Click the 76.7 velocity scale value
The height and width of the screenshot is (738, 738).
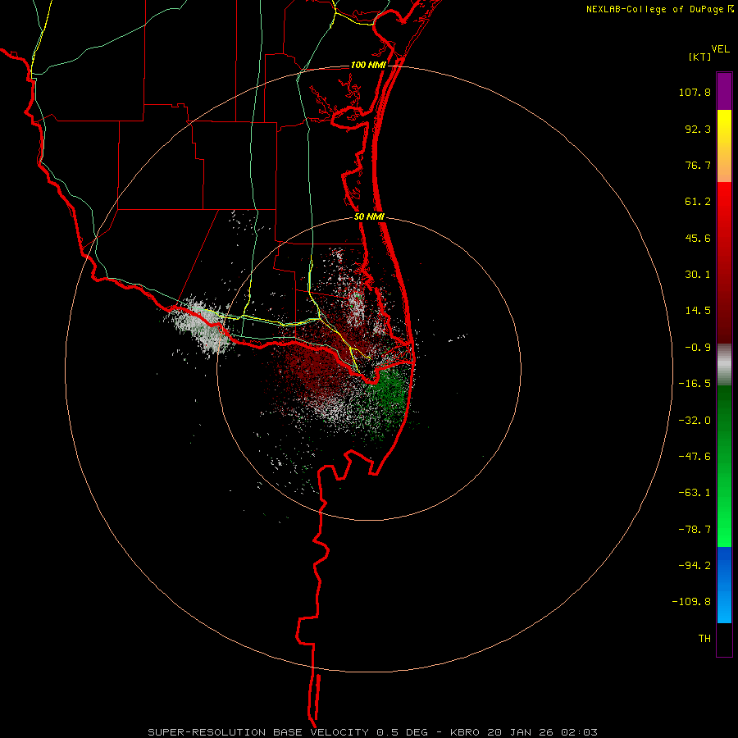(x=698, y=165)
